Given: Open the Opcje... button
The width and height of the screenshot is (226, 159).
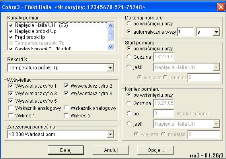Looking at the screenshot, I should click(x=156, y=150).
